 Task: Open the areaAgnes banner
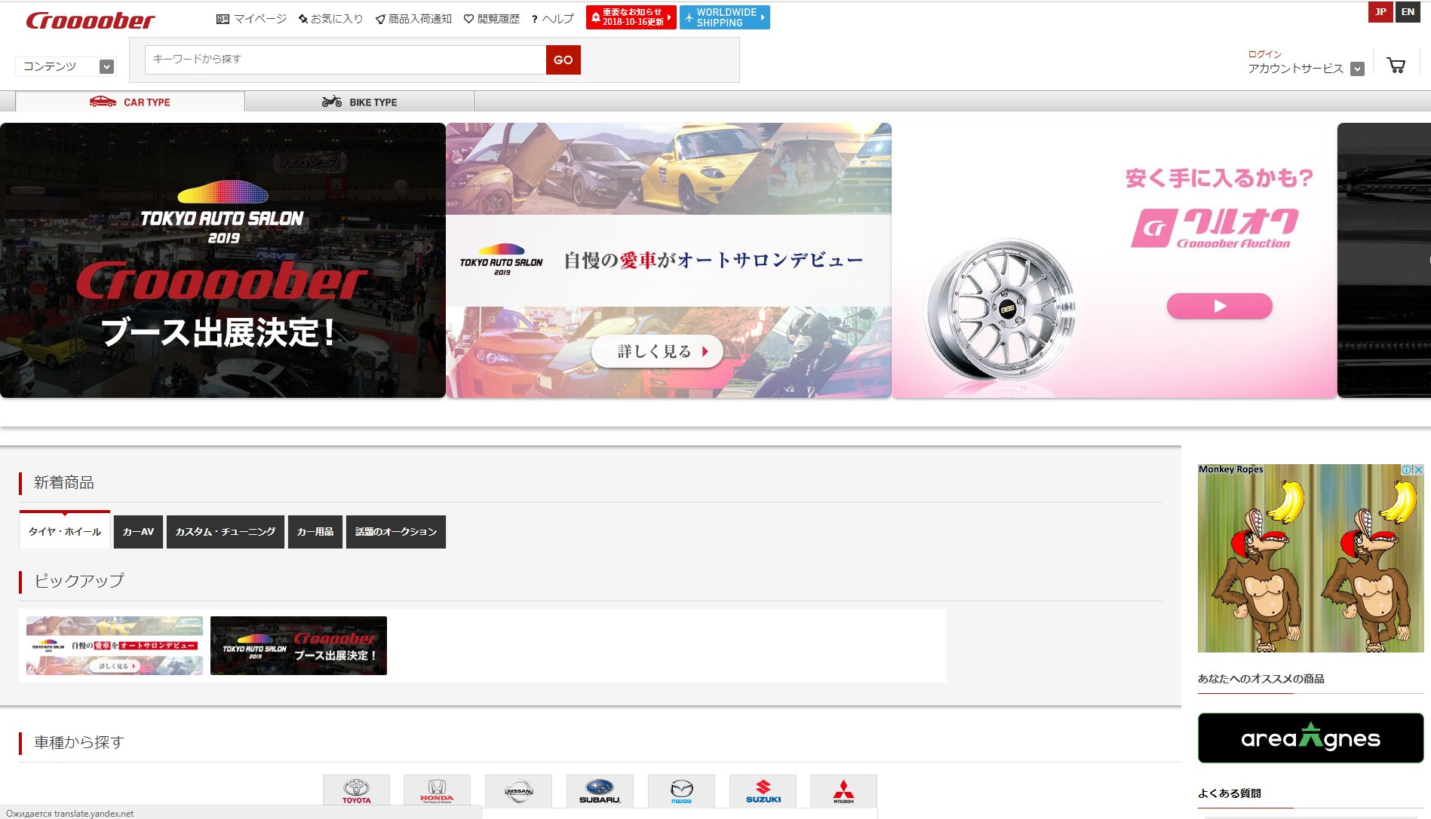(x=1310, y=738)
